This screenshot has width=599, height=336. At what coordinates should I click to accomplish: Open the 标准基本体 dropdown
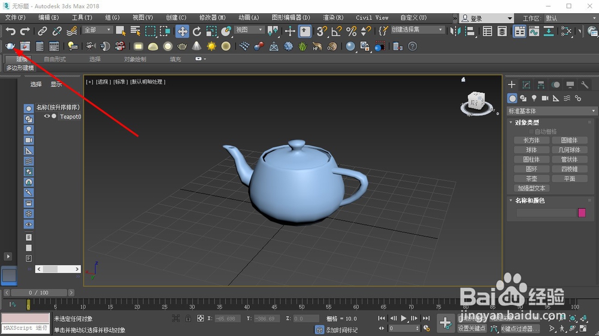point(552,111)
